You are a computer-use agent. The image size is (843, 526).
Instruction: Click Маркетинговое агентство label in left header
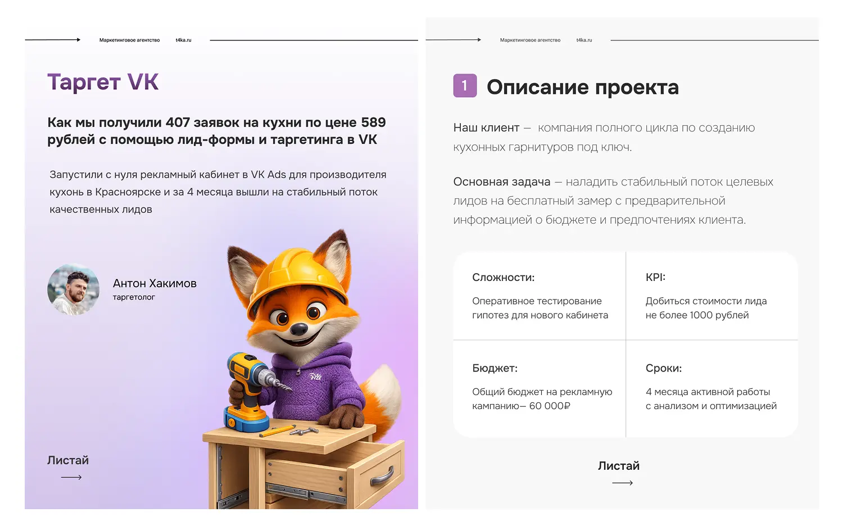(129, 40)
